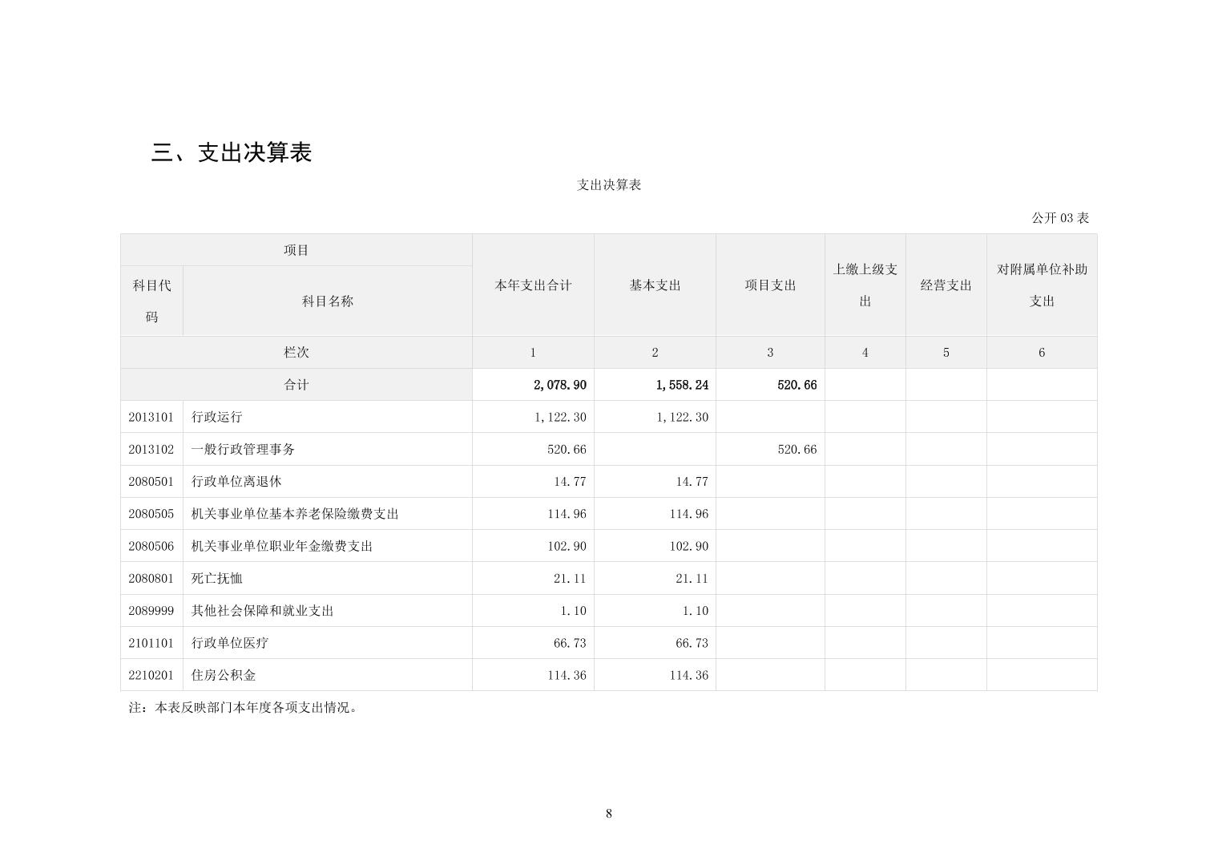Click the total value 2,078.90

[x=559, y=385]
